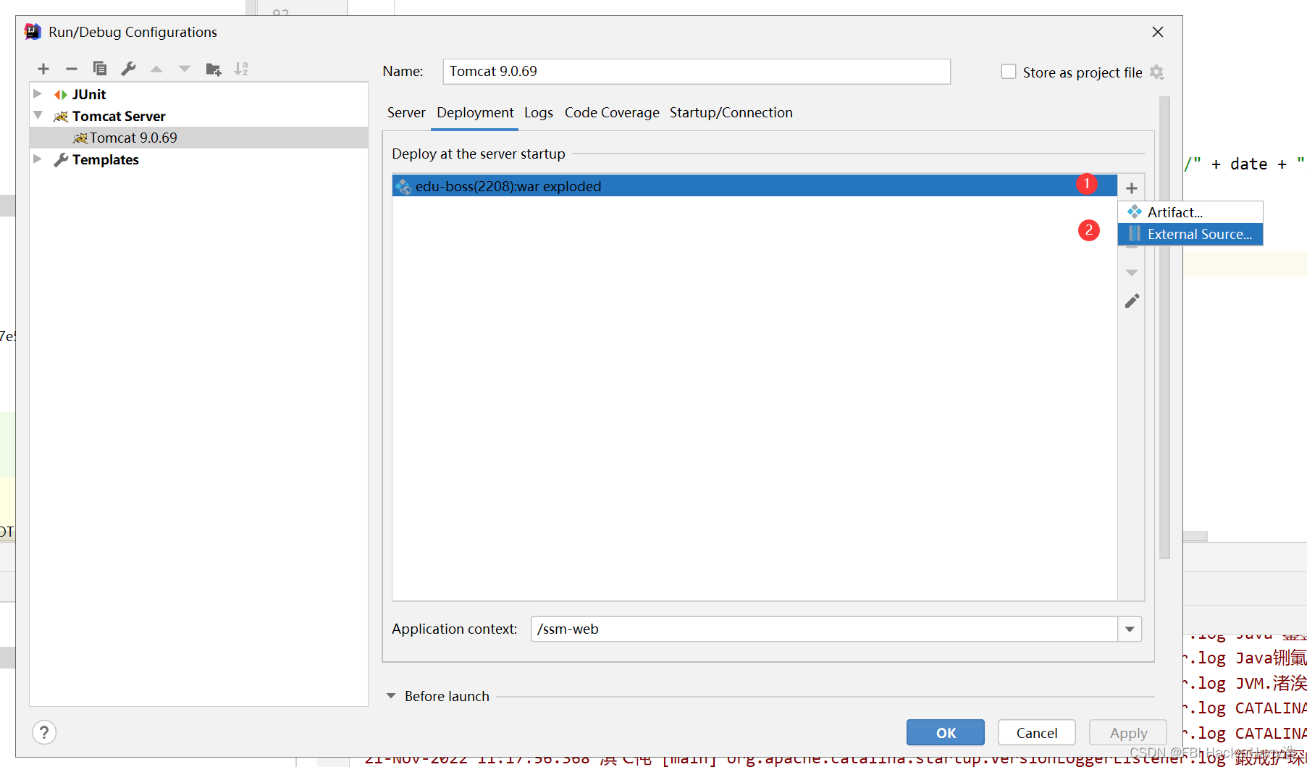The image size is (1307, 767).
Task: Move deployment item down
Action: tap(1132, 273)
